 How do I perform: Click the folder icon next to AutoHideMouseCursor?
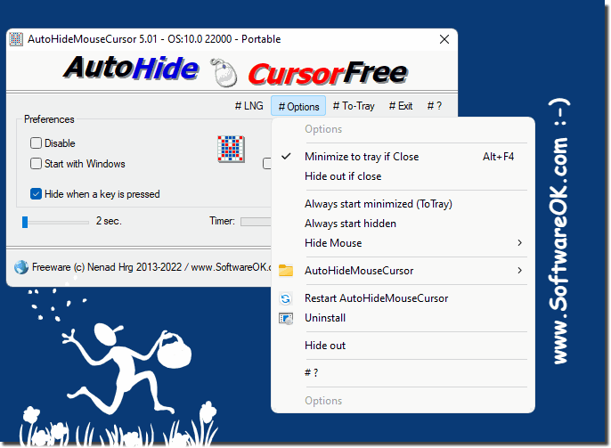coord(286,271)
